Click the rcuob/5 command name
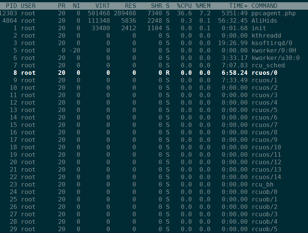Image resolution: width=308 pixels, height=233 pixels. (264, 229)
